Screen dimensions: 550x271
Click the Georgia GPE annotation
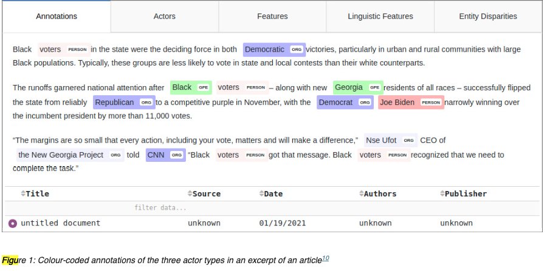(x=358, y=87)
